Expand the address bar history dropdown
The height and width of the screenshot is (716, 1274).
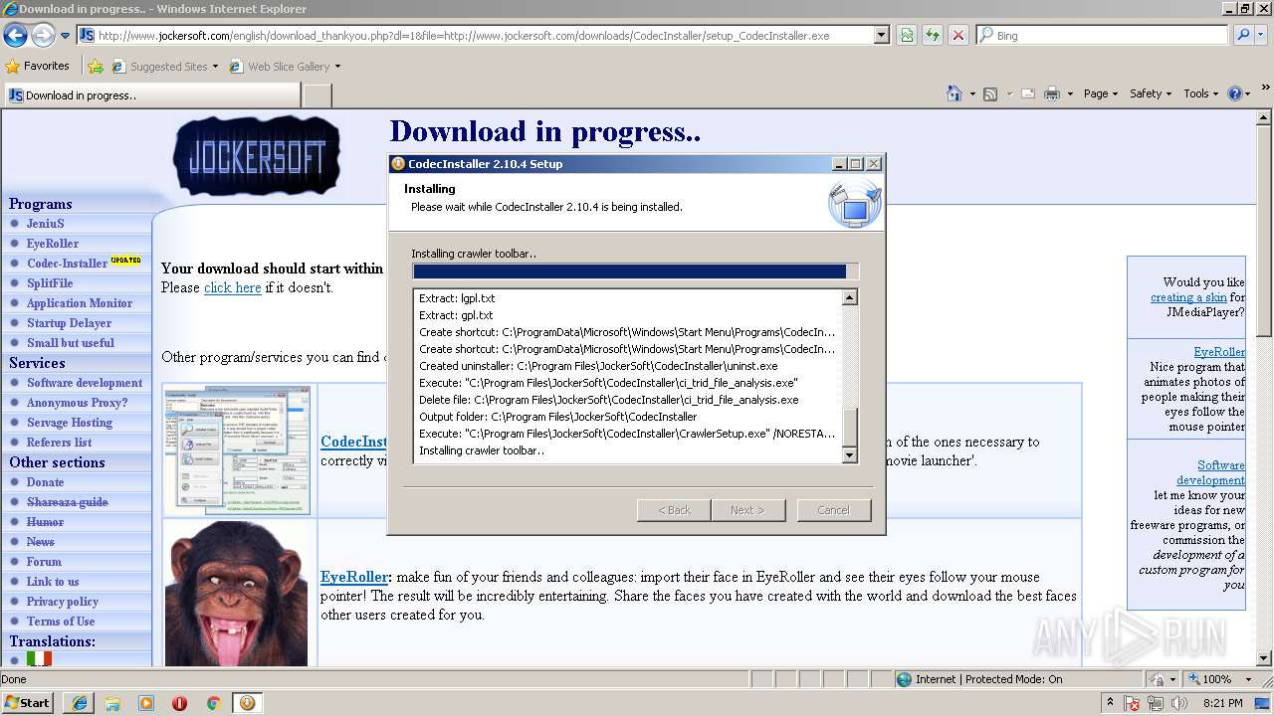coord(881,36)
